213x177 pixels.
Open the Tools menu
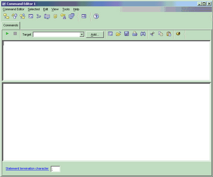66,9
